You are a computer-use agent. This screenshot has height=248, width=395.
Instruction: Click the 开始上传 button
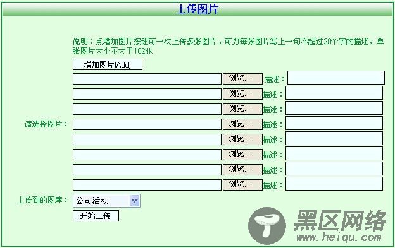(x=96, y=216)
